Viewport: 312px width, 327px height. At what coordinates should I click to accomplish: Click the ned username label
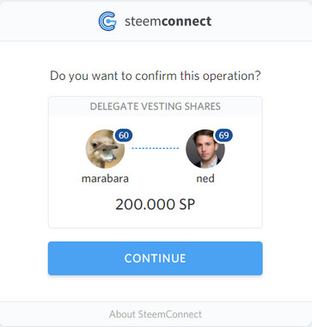205,178
